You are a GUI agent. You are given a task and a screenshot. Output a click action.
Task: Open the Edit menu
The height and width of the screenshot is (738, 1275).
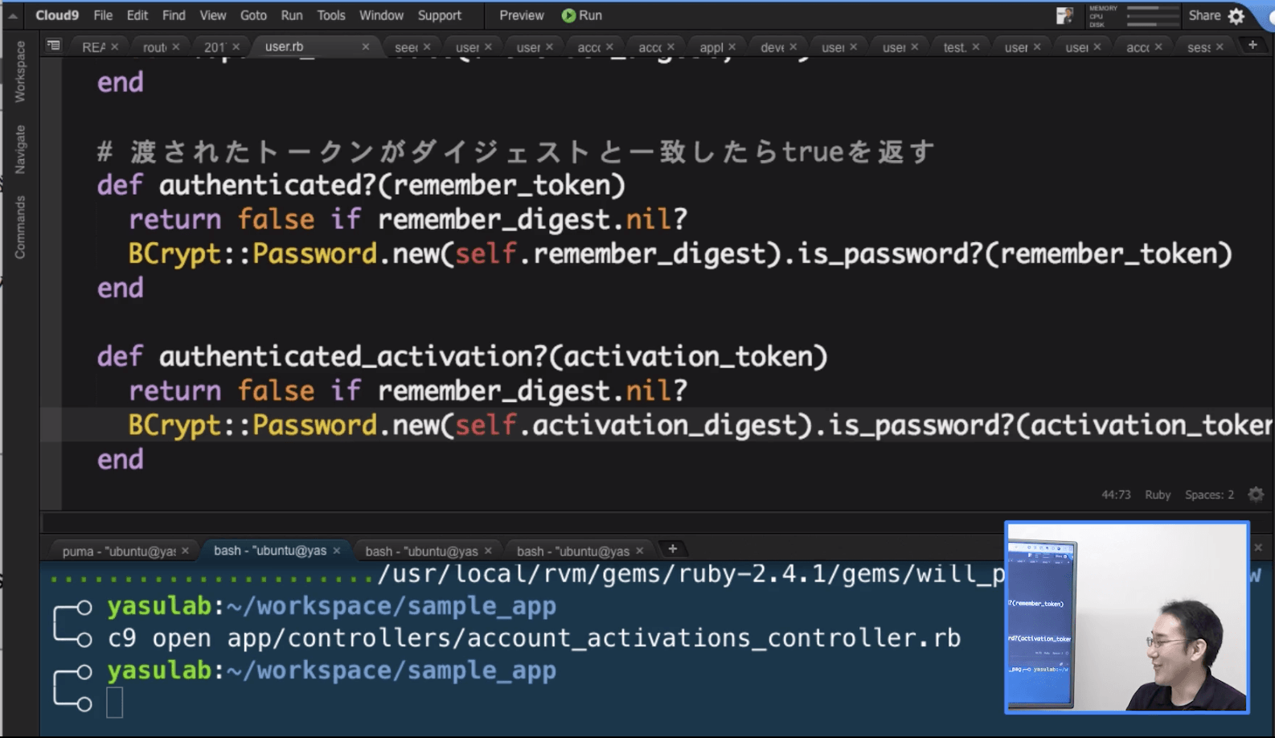(x=137, y=15)
